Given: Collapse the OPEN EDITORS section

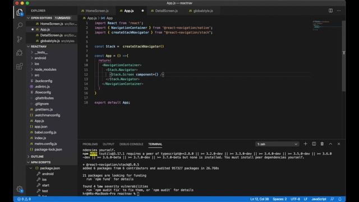Looking at the screenshot, I should tap(42, 18).
